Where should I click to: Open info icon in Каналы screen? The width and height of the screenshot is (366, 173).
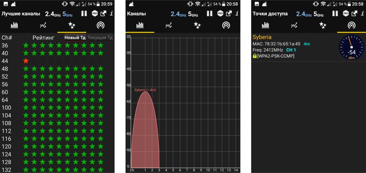(x=237, y=13)
